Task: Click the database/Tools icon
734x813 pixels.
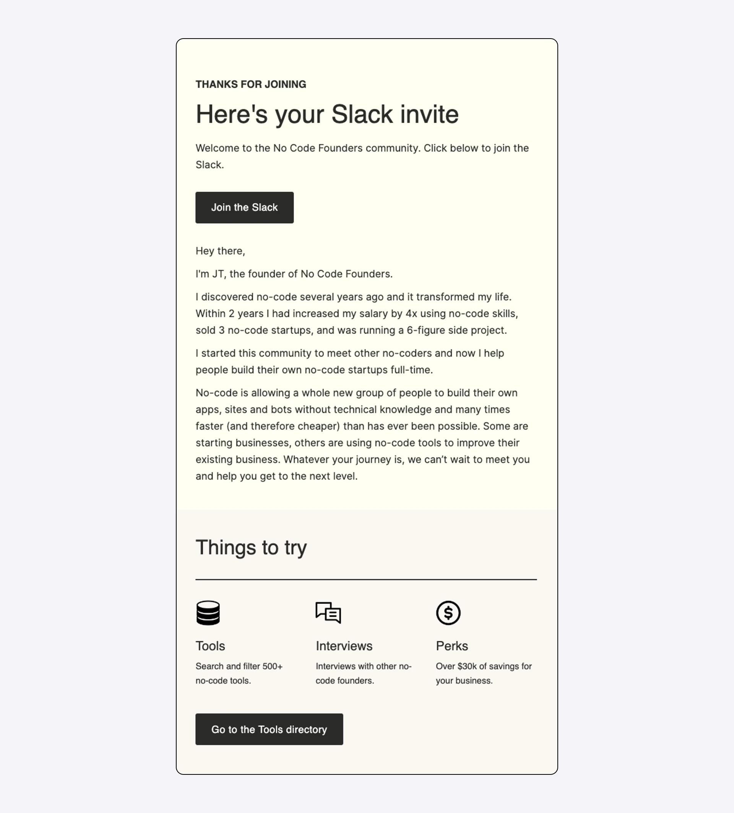Action: pos(208,612)
